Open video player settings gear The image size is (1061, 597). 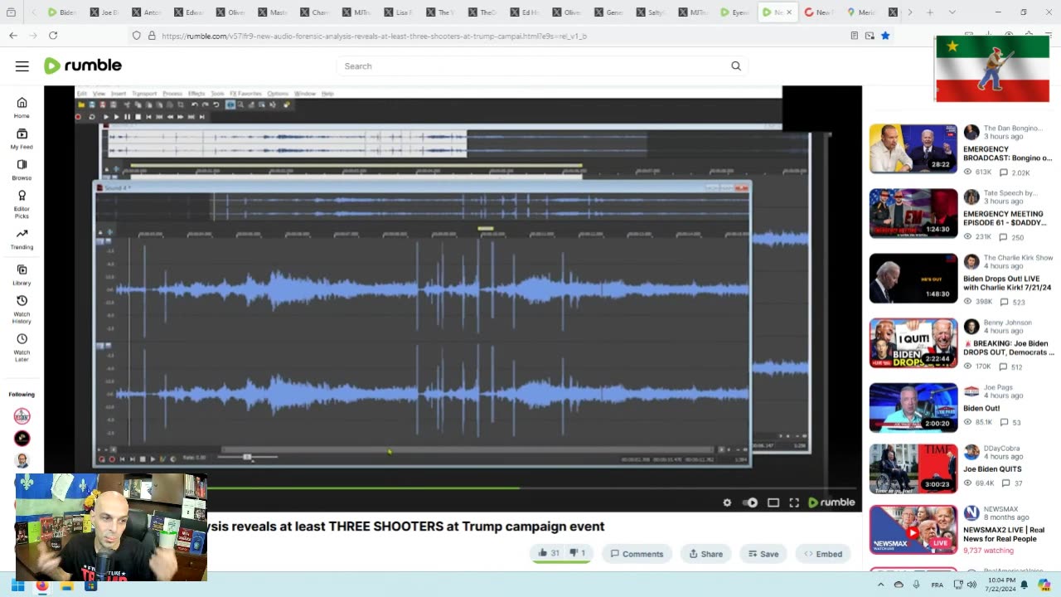click(727, 502)
